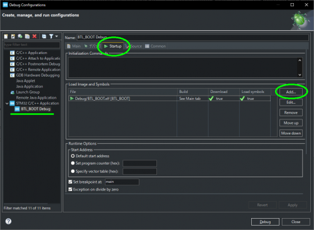Click the Load symbols column header

[255, 92]
